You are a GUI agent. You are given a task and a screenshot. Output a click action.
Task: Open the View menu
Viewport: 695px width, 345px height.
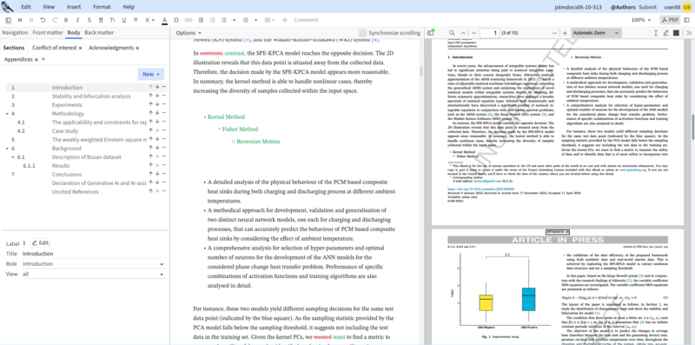point(49,7)
